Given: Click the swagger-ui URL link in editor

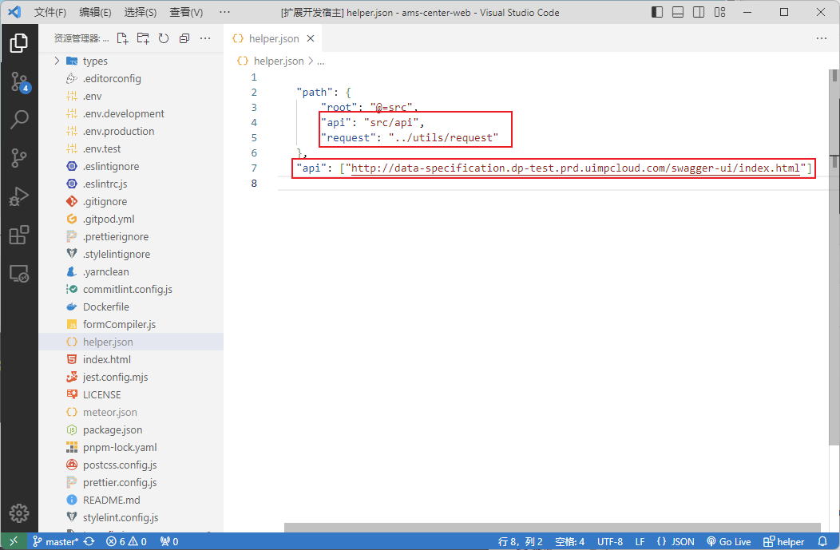Looking at the screenshot, I should 575,168.
